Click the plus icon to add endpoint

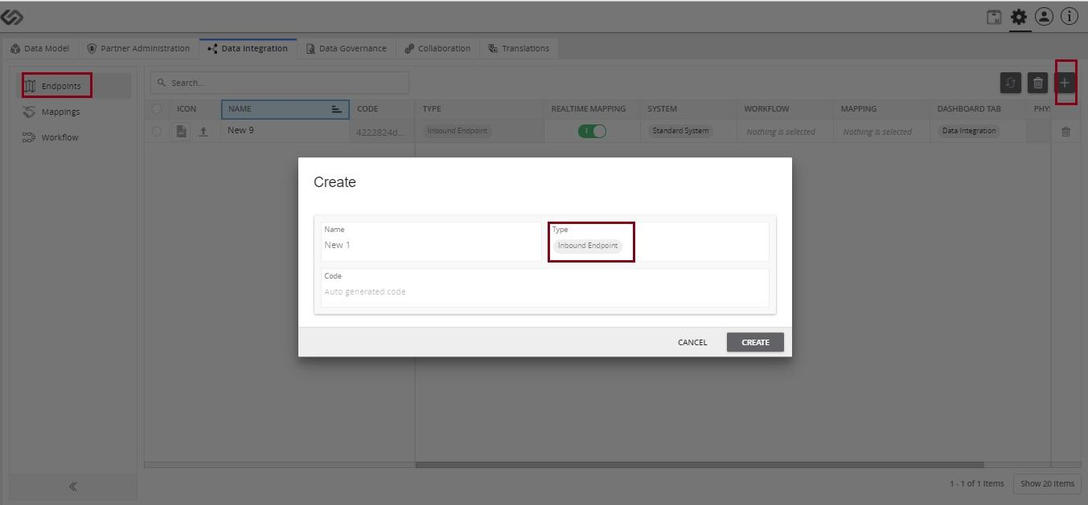pos(1065,83)
